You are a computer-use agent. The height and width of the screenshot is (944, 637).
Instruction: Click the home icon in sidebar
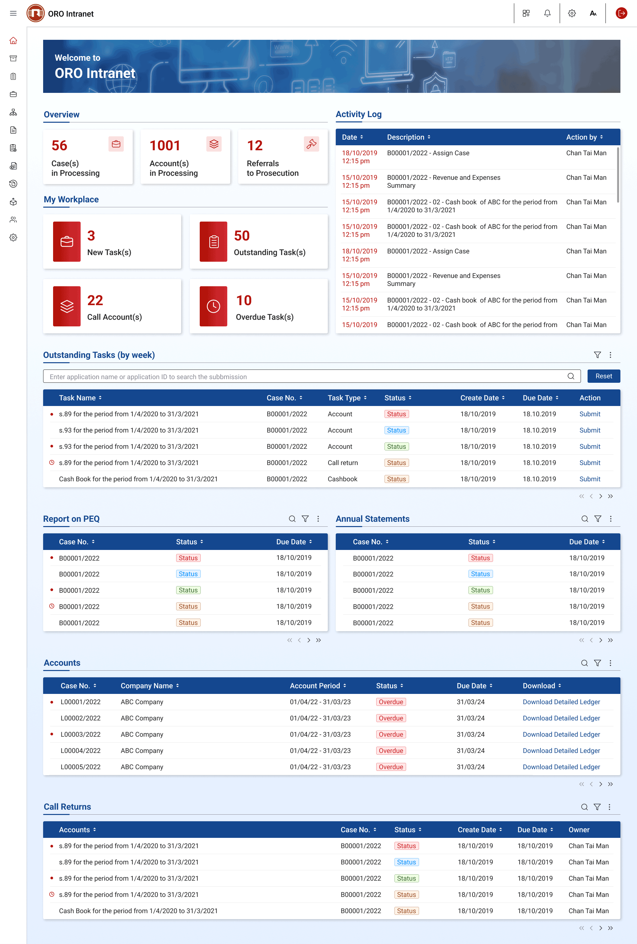(13, 40)
